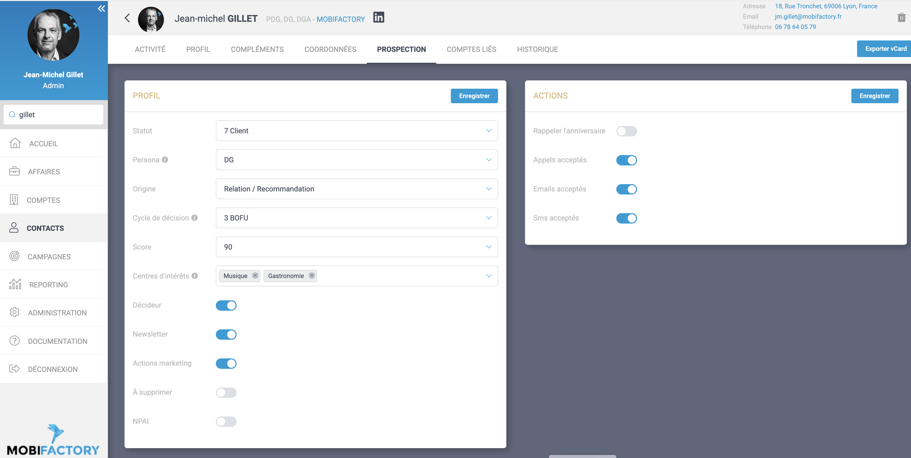Expand the Statut dropdown
The height and width of the screenshot is (458, 911).
pos(356,131)
